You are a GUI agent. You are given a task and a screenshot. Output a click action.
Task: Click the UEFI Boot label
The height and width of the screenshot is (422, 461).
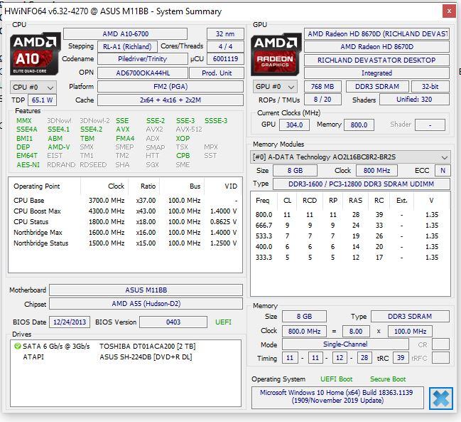click(337, 379)
